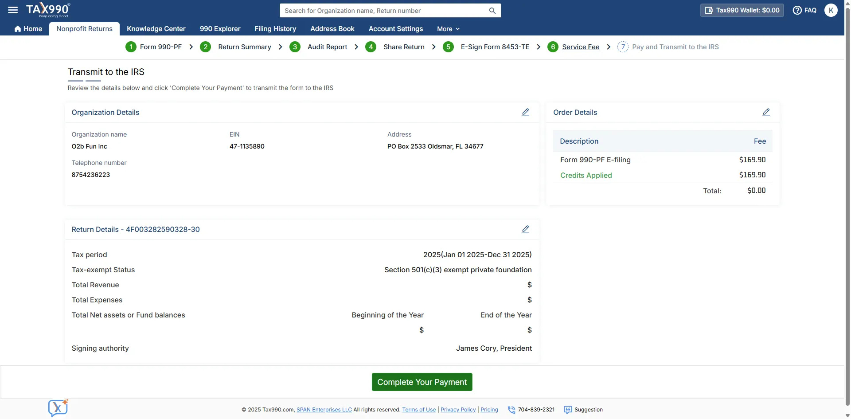Expand the More menu dropdown
The image size is (851, 419).
point(448,29)
